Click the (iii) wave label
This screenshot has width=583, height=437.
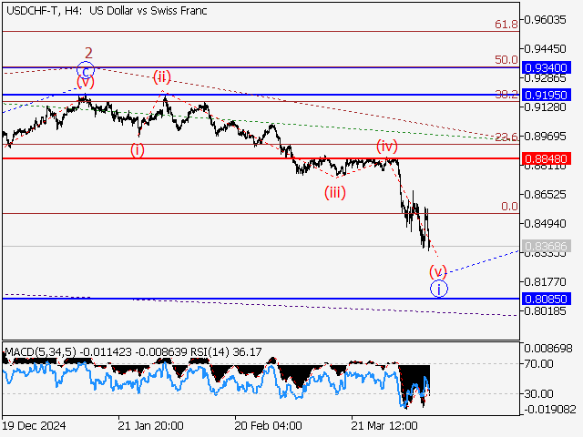click(x=336, y=191)
